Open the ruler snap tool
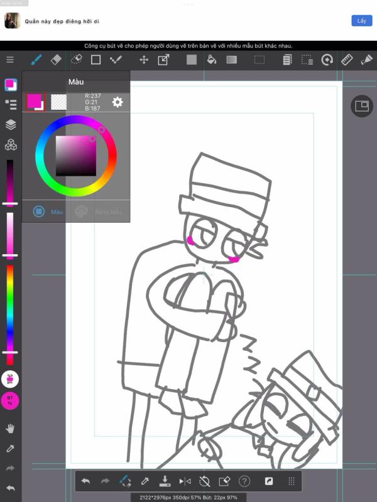 click(347, 60)
